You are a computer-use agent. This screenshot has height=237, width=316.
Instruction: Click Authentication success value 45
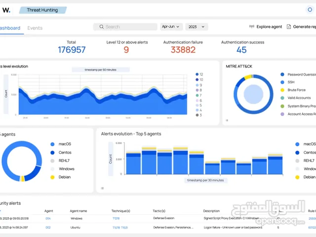tap(241, 50)
